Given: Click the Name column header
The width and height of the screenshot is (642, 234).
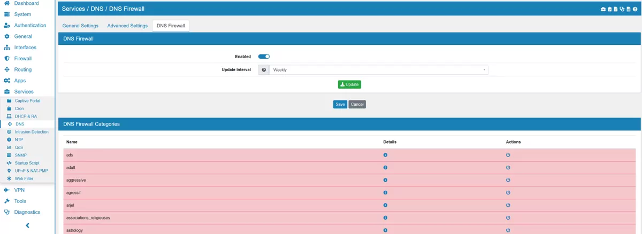Looking at the screenshot, I should coord(72,142).
